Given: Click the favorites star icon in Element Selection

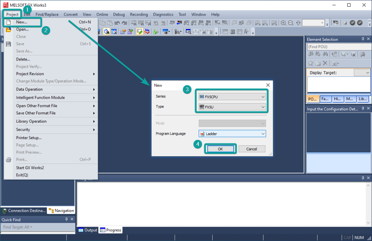Looking at the screenshot, I should (x=310, y=63).
